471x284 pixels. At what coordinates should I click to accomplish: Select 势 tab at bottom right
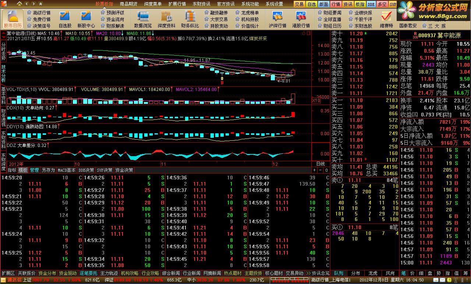pos(439,273)
